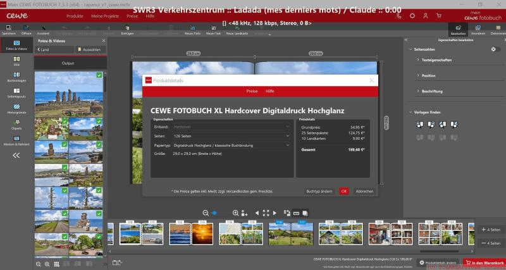Open the Einband dropdown
The height and width of the screenshot is (270, 506).
tap(231, 127)
